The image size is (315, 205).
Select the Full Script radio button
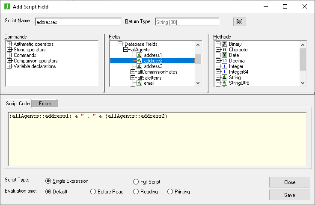(x=136, y=182)
